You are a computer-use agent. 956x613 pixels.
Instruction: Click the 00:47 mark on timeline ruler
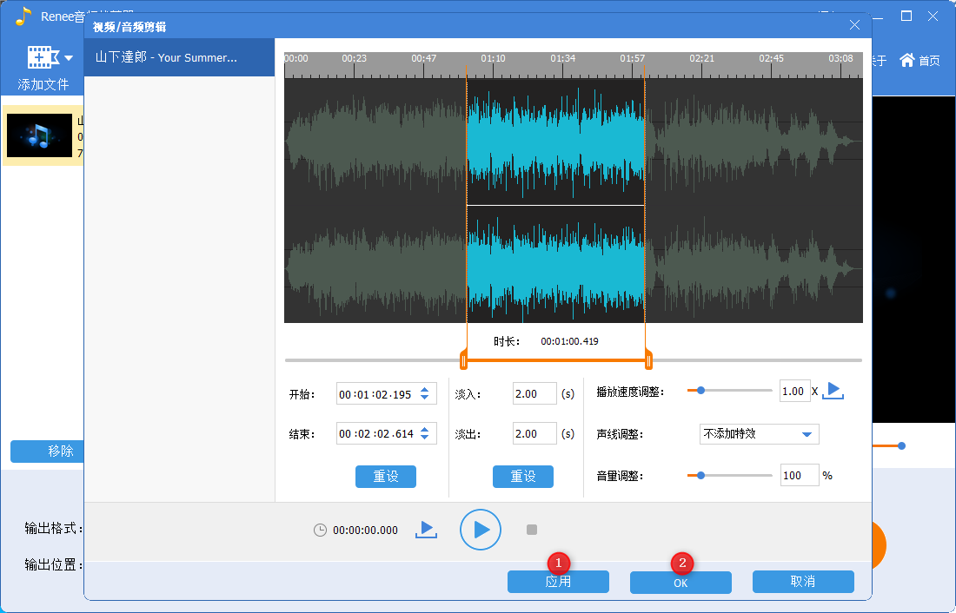click(423, 58)
